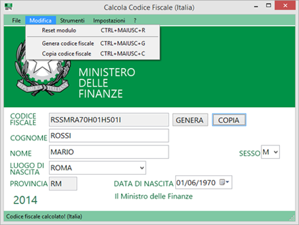Screen dimensions: 299x225
Task: Select Genera codice fiscale menu entry
Action: click(93, 44)
